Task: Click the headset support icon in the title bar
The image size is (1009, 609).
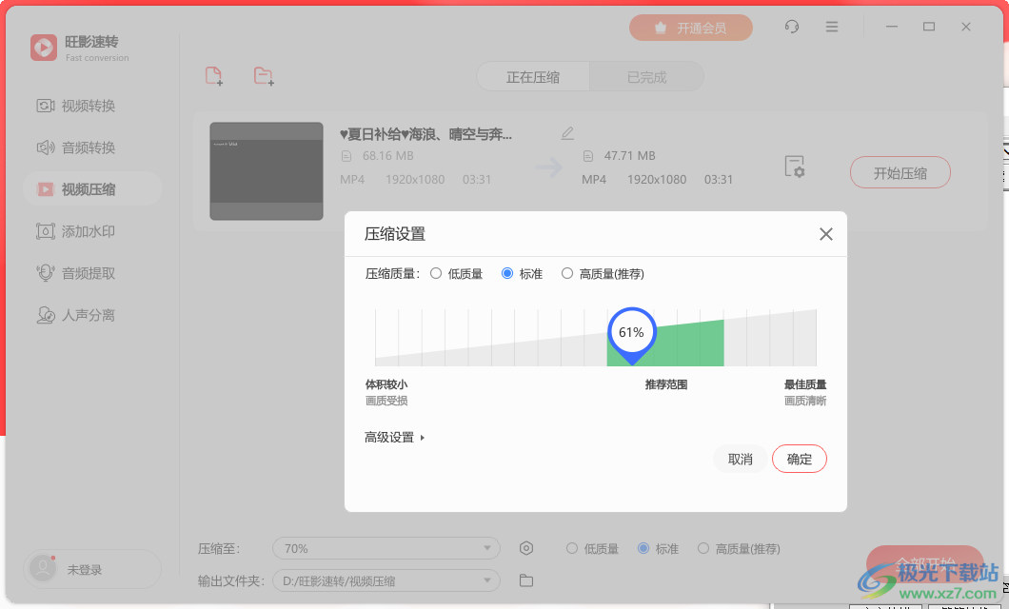Action: (791, 27)
